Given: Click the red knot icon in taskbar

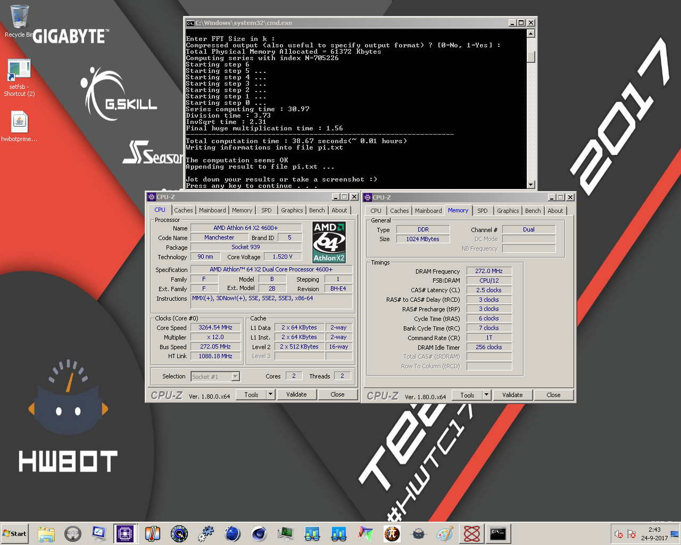Looking at the screenshot, I should pos(472,533).
